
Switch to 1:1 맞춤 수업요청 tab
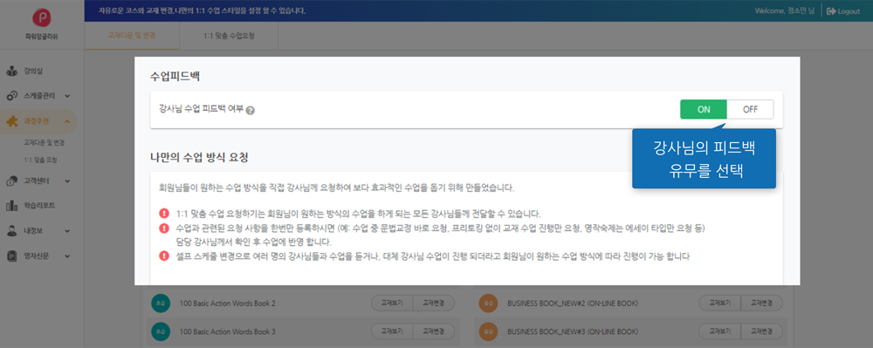point(229,36)
